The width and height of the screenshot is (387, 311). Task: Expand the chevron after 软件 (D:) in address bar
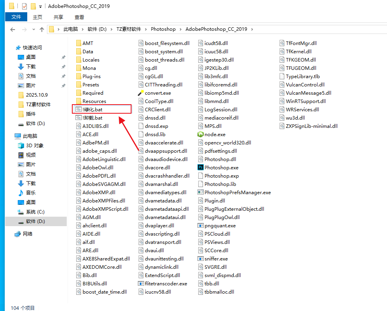coord(111,29)
